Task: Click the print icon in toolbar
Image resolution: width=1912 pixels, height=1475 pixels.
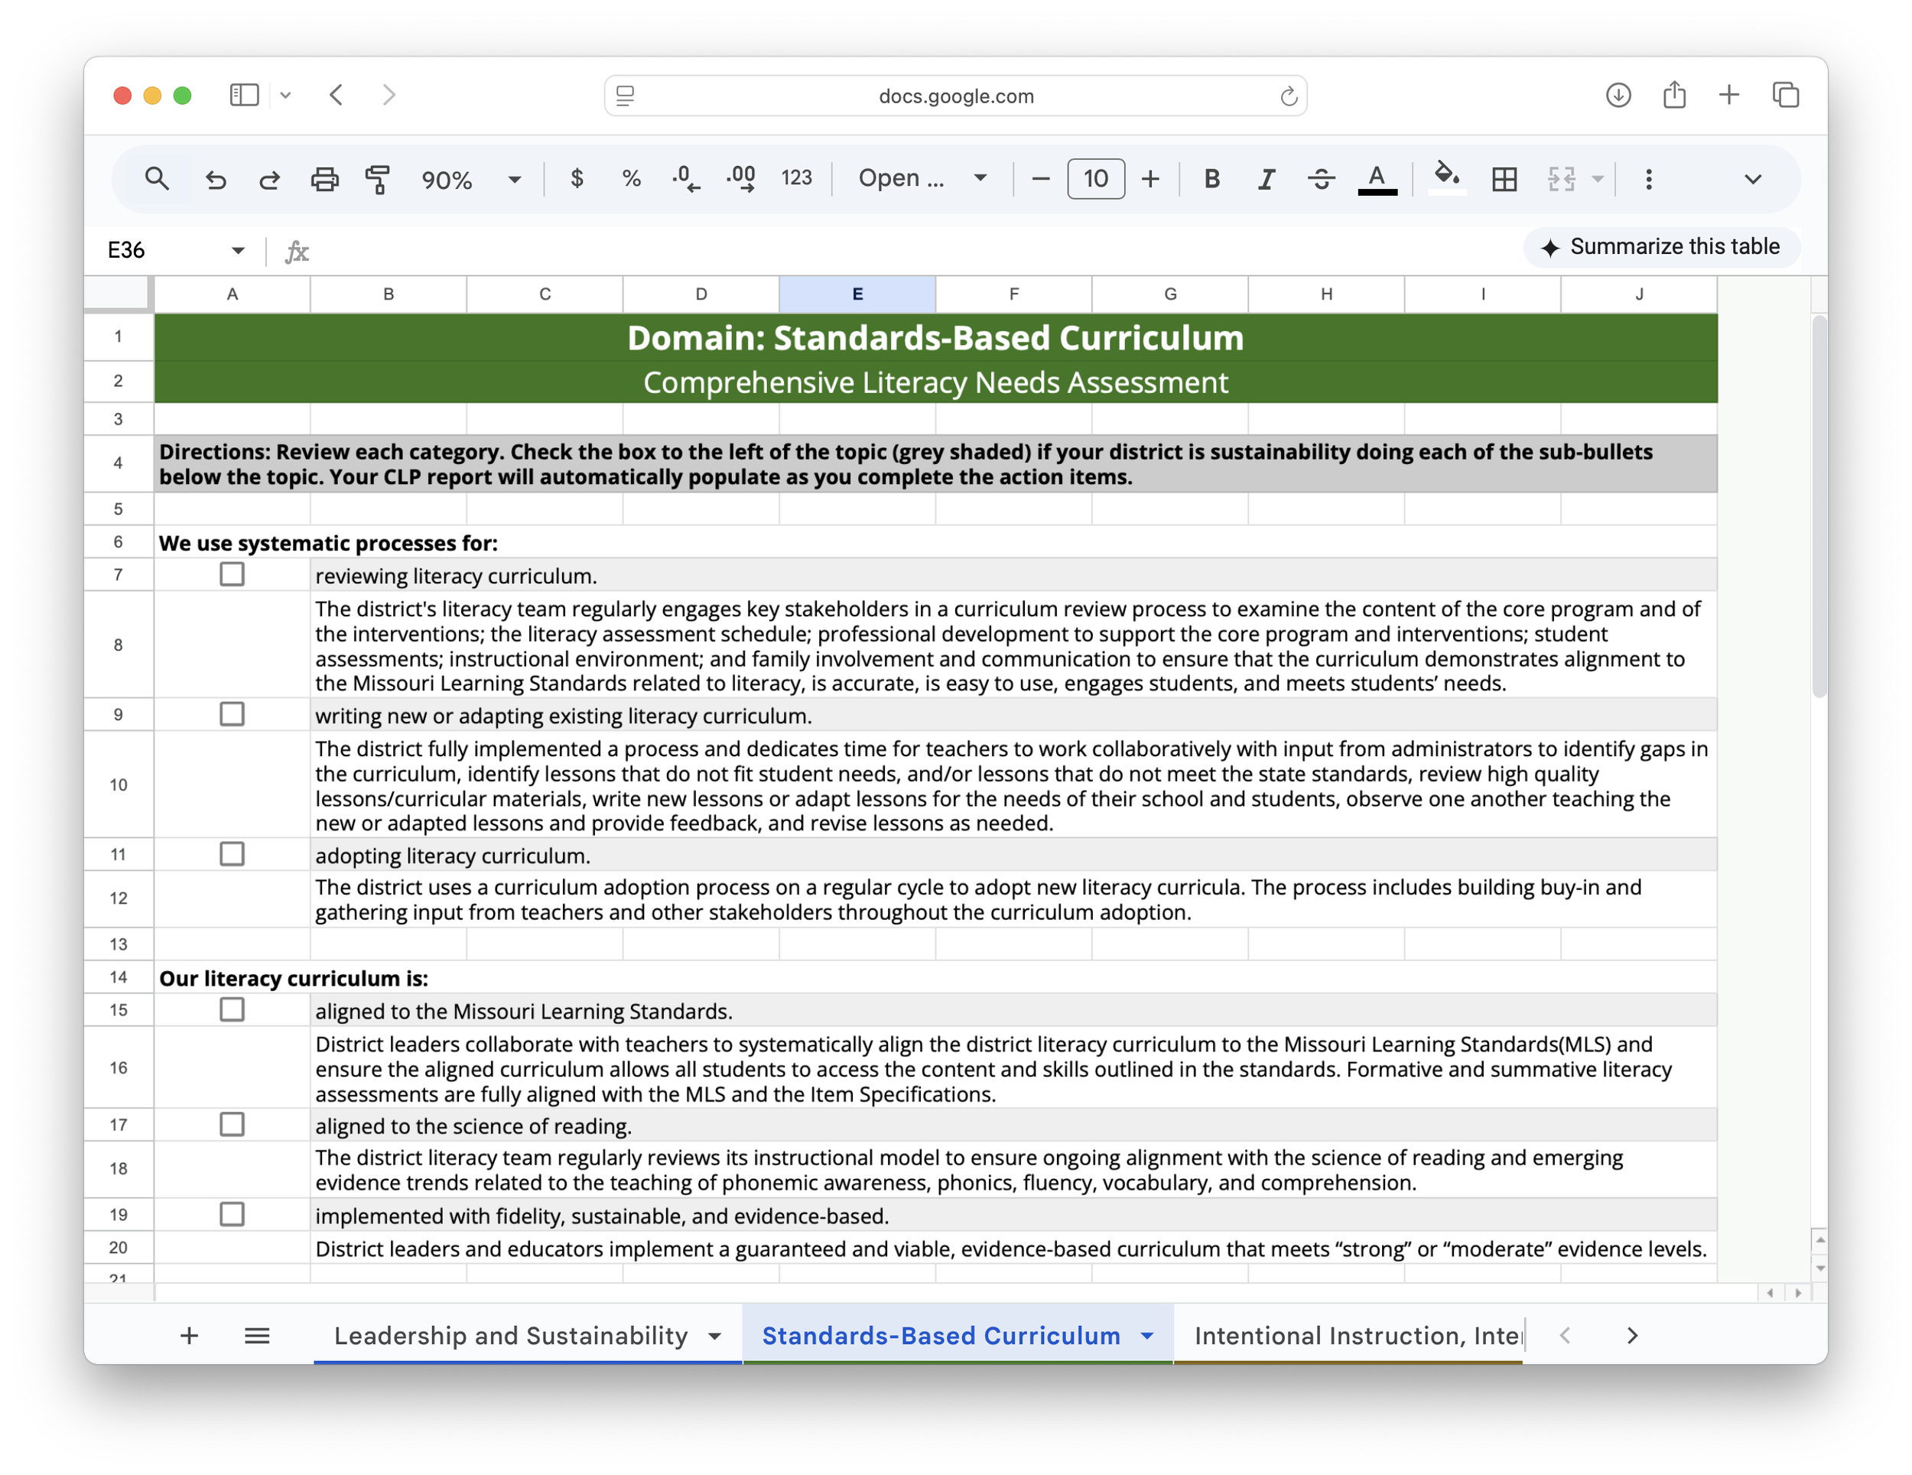Action: (x=324, y=180)
